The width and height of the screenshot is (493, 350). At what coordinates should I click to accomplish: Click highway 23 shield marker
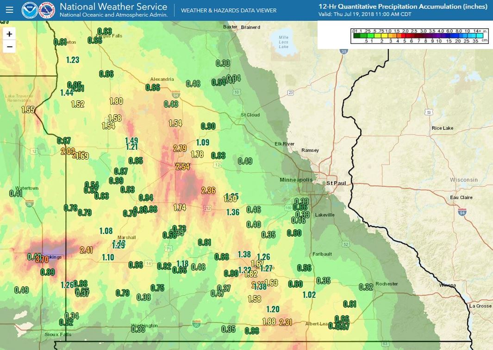point(291,92)
